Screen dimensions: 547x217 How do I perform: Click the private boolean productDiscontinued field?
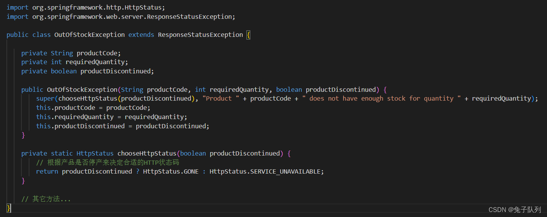(x=88, y=71)
